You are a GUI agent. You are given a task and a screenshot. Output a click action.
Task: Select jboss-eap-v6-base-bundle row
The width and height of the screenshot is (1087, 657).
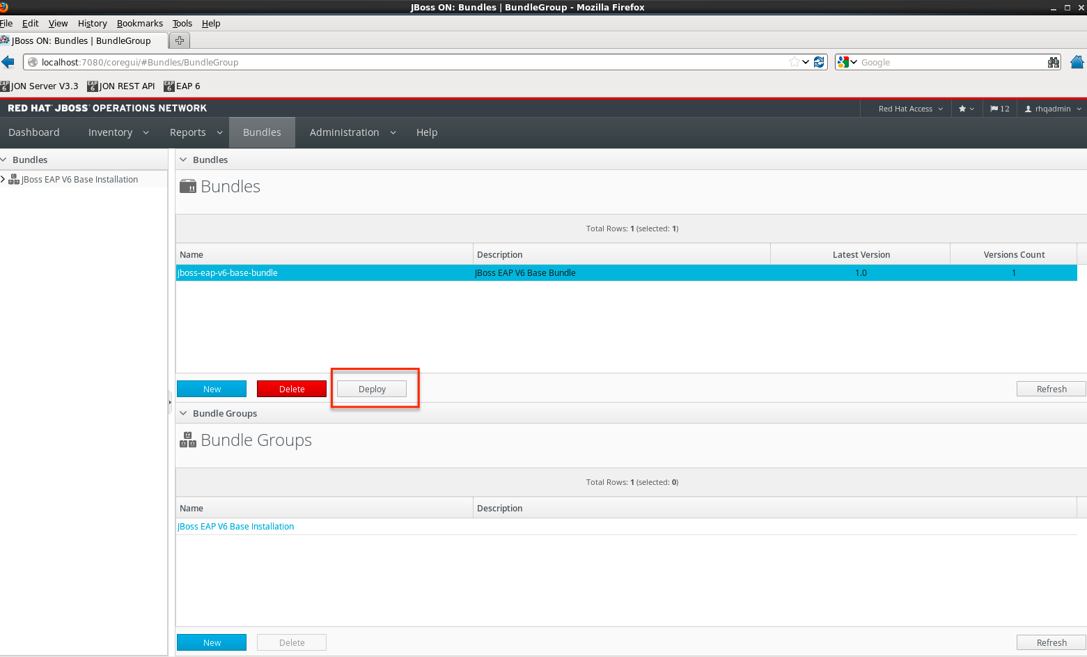[627, 272]
